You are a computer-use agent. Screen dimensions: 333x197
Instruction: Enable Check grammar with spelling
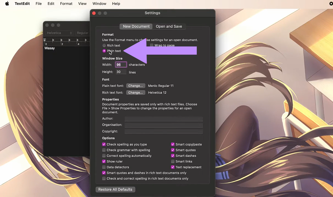click(104, 150)
